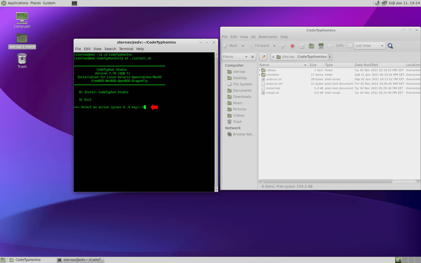The image size is (421, 263).
Task: Open Videos in Places sidebar
Action: pos(236,115)
